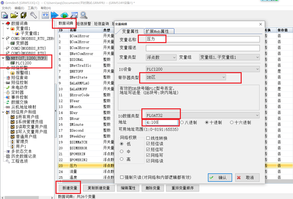This screenshot has width=293, height=199.
Task: Toggle the 短信读 checkbox
Action: pos(148,144)
